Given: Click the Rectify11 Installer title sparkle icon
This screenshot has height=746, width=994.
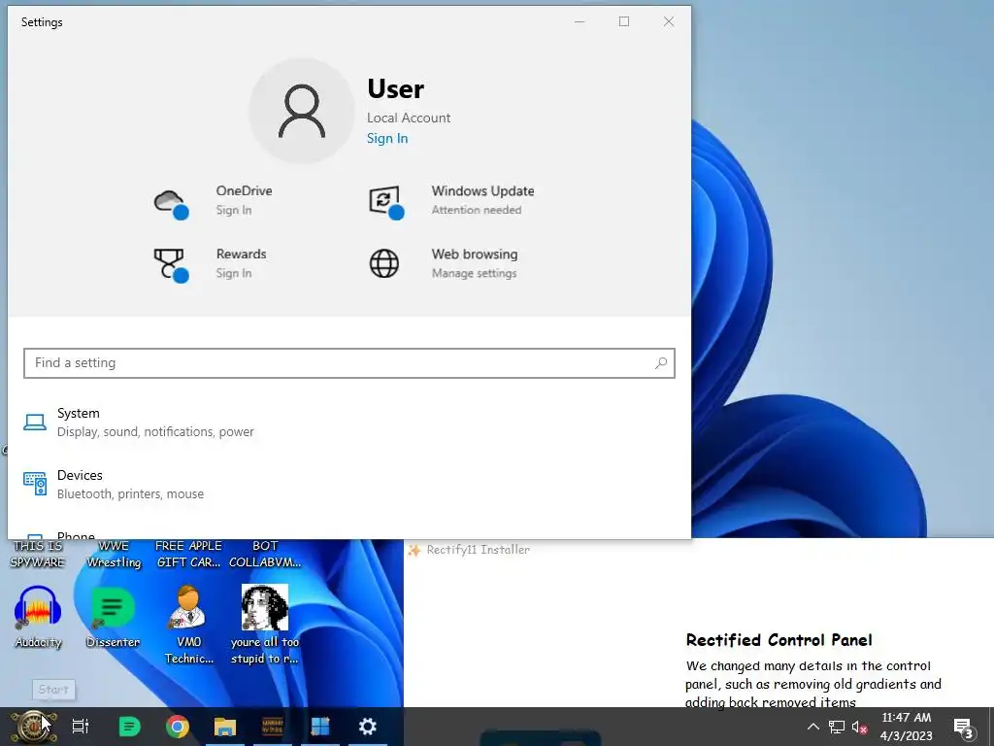Looking at the screenshot, I should pyautogui.click(x=414, y=550).
